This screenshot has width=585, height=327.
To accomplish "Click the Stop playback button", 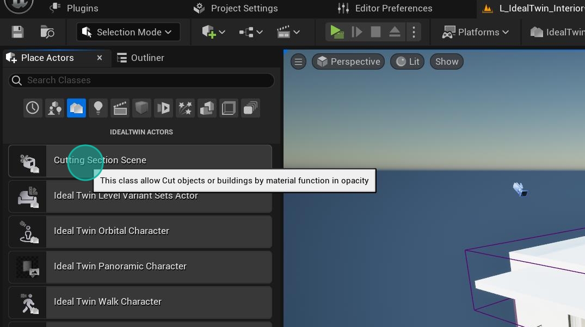I will [375, 32].
